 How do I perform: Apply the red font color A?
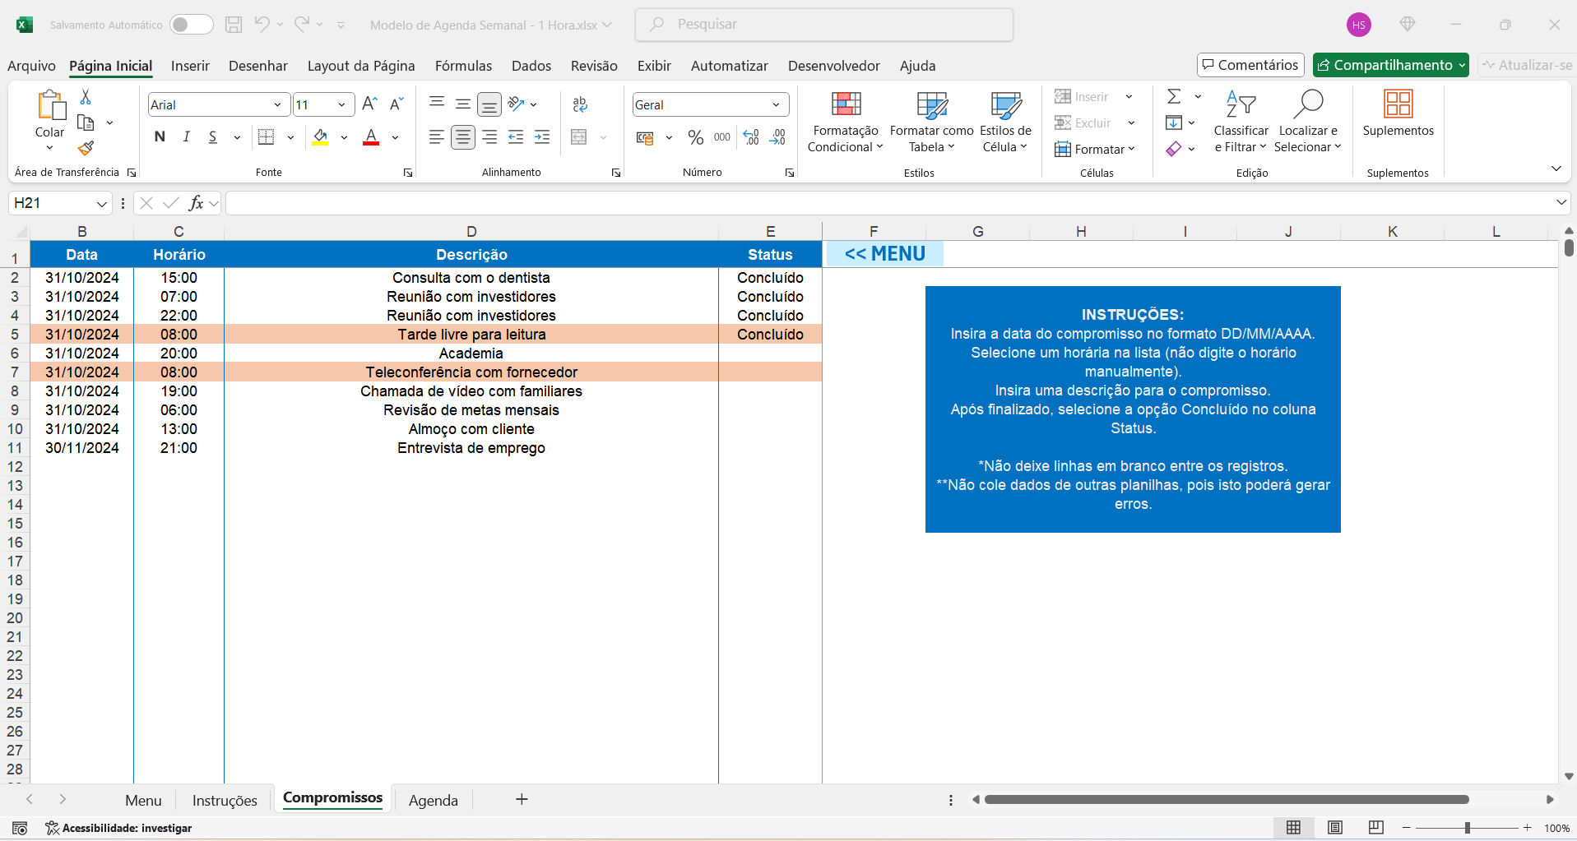(x=371, y=136)
